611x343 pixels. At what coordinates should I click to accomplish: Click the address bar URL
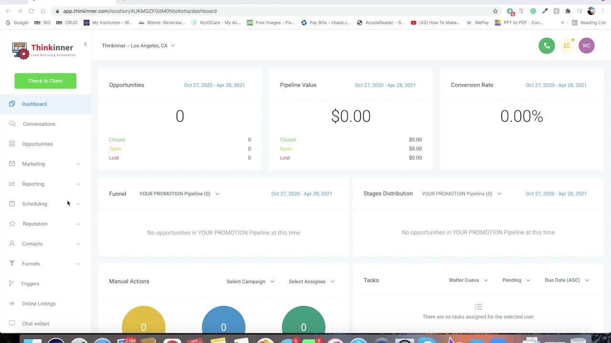(x=140, y=11)
